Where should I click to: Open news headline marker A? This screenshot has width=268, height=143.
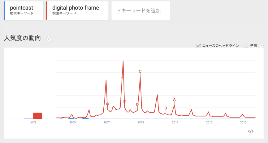coord(174,99)
